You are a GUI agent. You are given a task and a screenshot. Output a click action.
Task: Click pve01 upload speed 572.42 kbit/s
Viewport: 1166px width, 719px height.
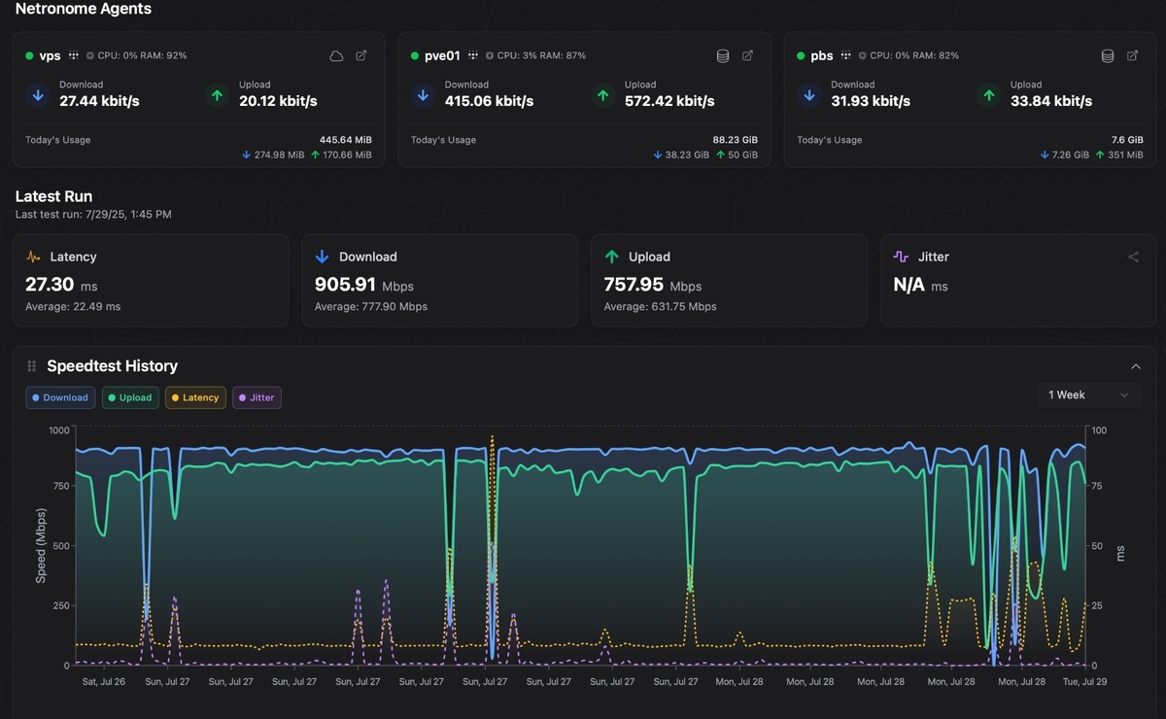tap(669, 101)
